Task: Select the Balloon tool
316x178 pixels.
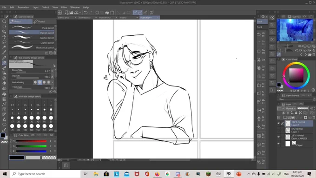Action: 4,125
